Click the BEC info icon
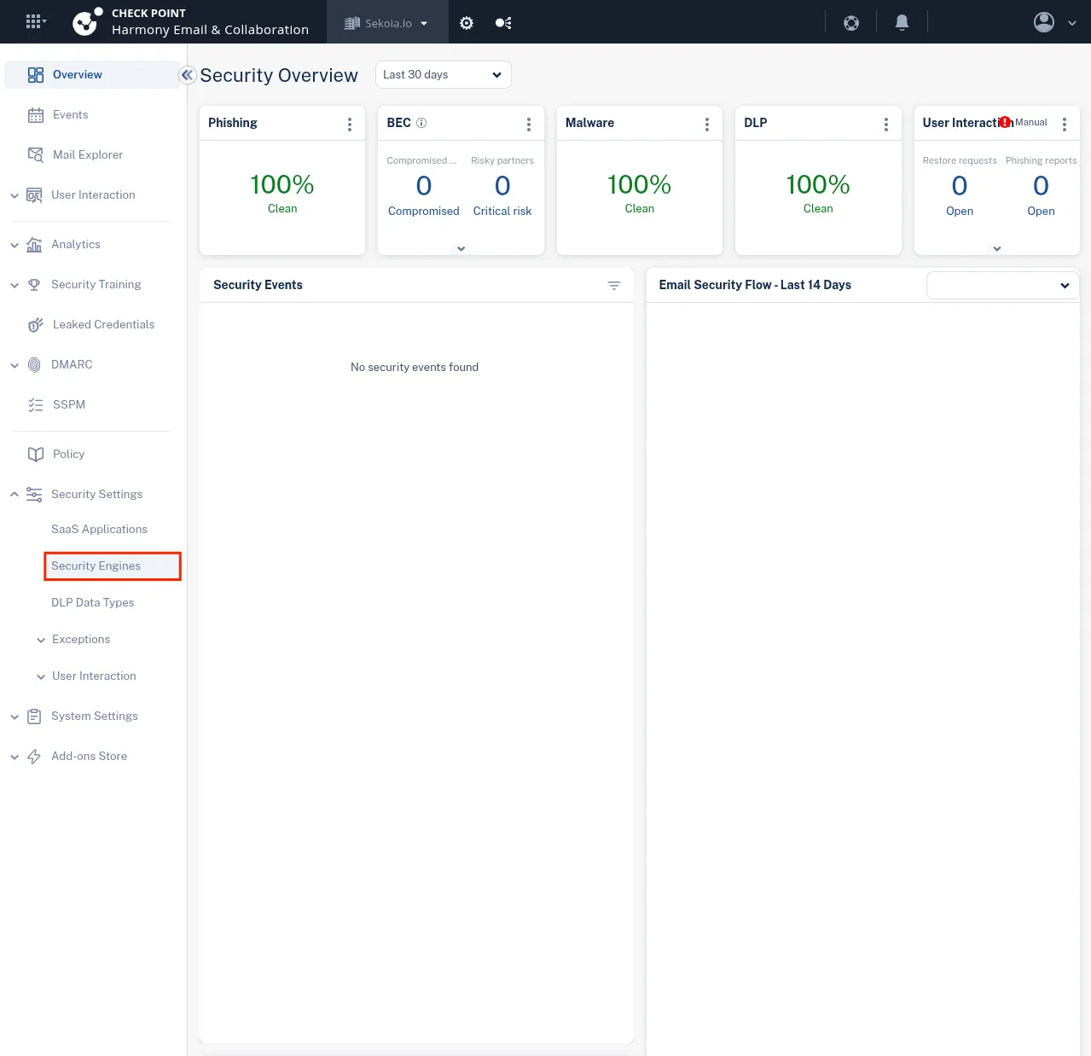This screenshot has height=1056, width=1091. click(421, 123)
